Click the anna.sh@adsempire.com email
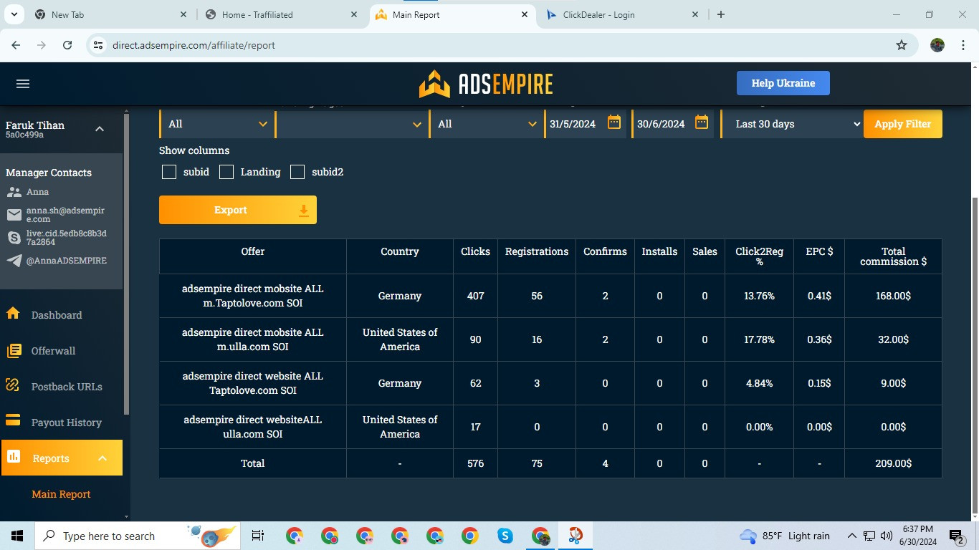The width and height of the screenshot is (979, 550). tap(65, 215)
